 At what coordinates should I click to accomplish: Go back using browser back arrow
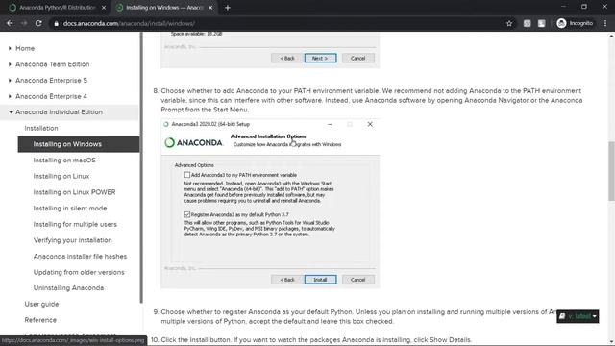click(x=10, y=23)
